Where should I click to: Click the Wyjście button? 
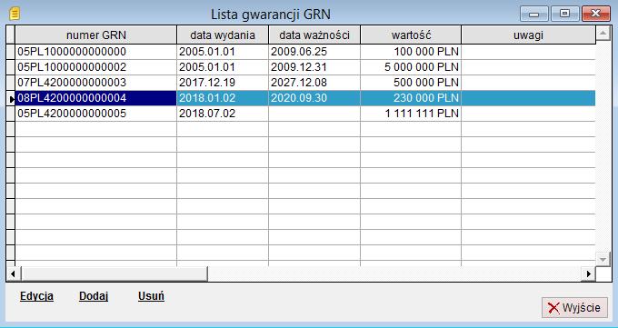pos(574,307)
